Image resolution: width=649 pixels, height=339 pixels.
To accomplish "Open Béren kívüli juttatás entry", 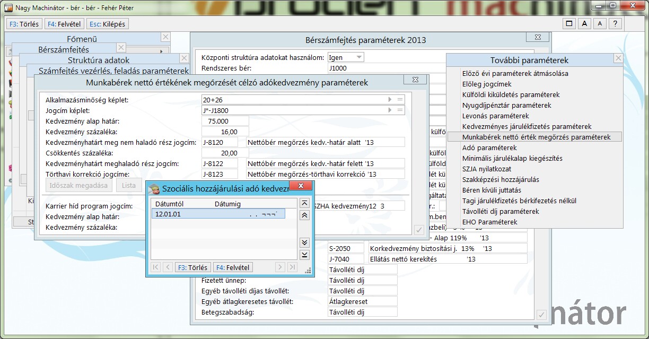I will [x=492, y=190].
